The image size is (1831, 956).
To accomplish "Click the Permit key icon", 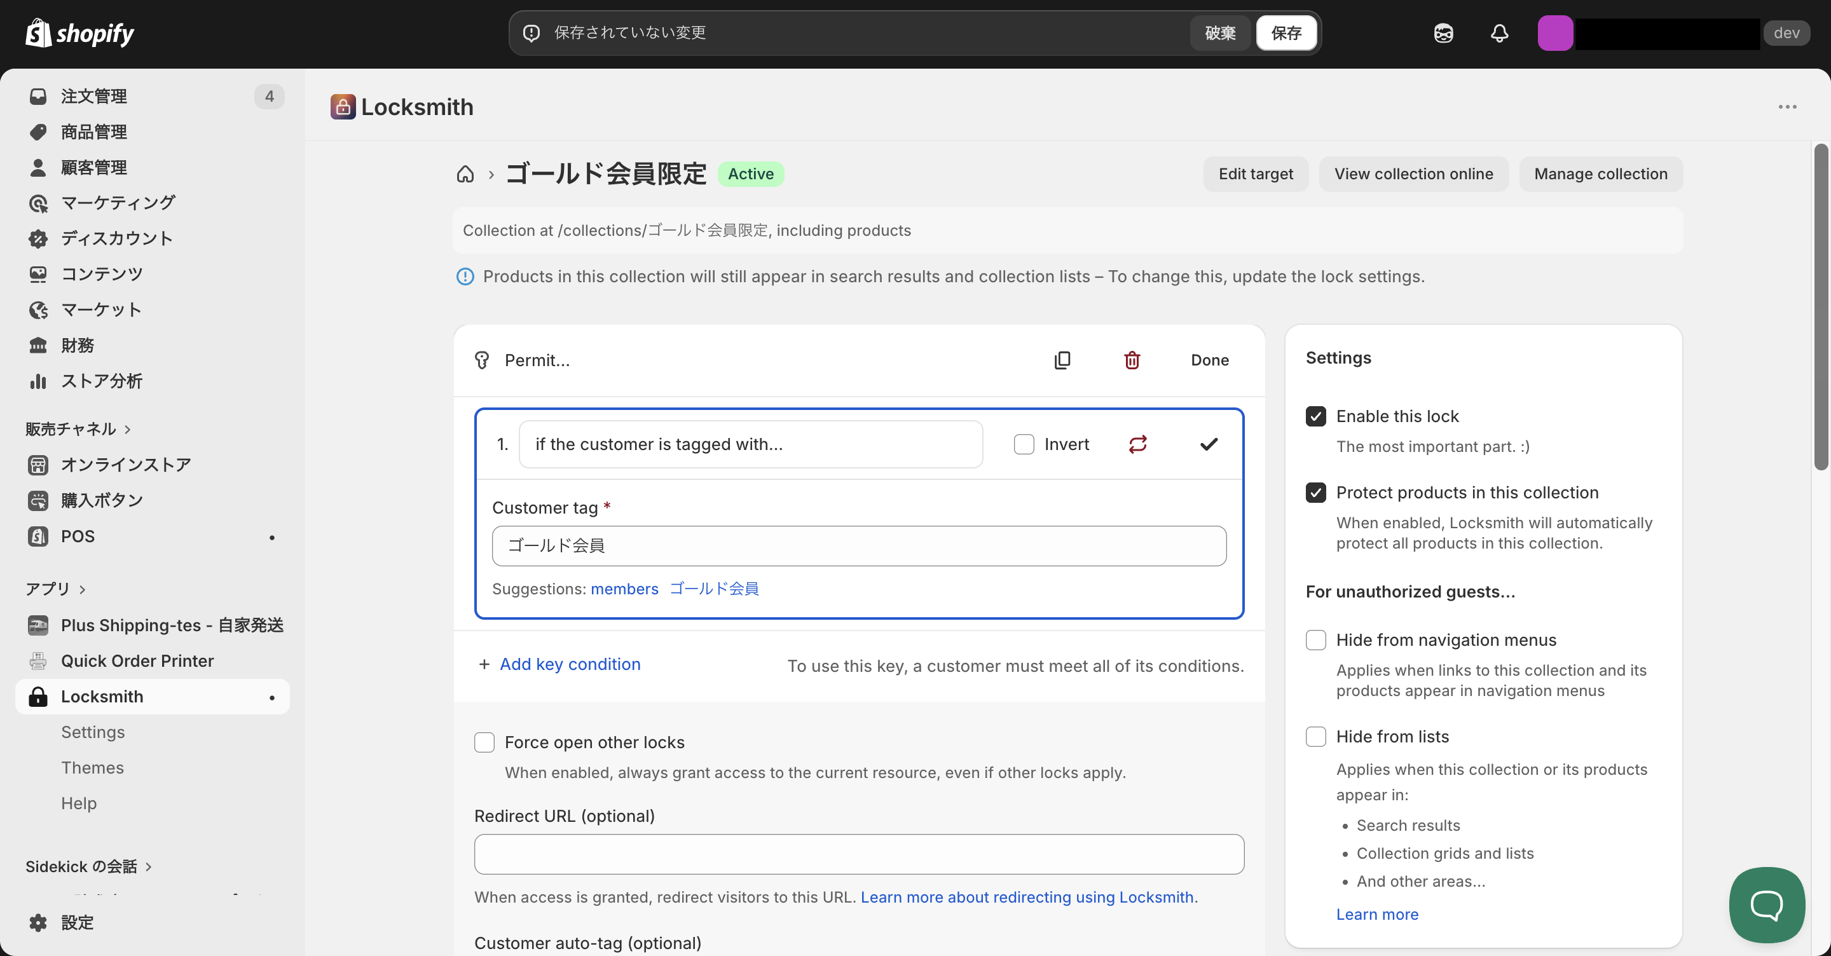I will click(x=482, y=360).
